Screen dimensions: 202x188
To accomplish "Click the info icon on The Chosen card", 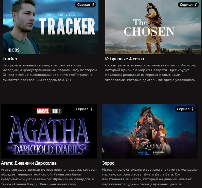I will 196,5.
